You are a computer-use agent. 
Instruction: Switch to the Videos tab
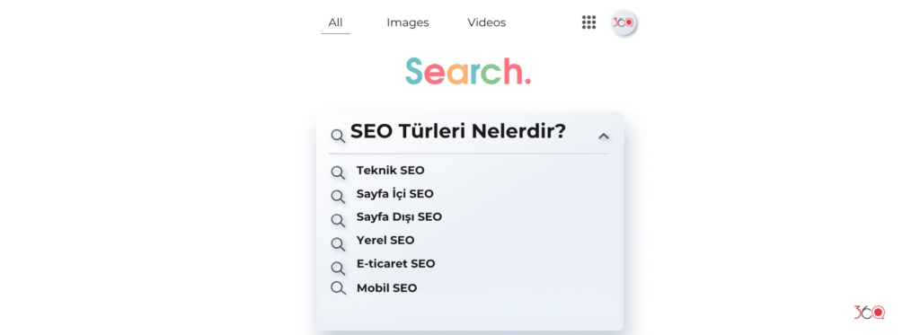coord(486,22)
